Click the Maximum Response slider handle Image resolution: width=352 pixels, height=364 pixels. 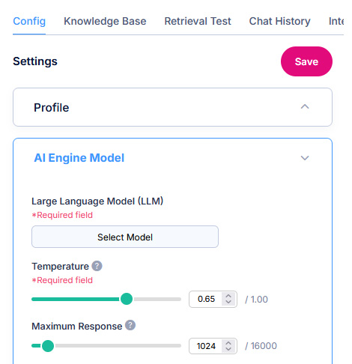pos(48,346)
